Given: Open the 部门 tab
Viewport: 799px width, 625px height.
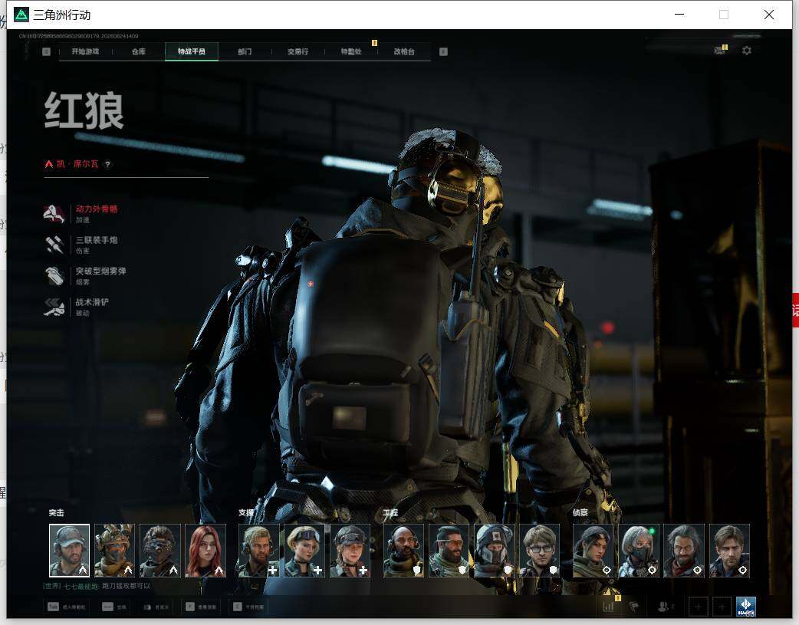Looking at the screenshot, I should [245, 51].
